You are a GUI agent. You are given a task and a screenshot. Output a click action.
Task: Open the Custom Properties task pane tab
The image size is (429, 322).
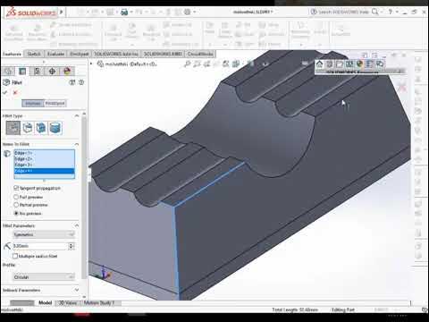pos(370,64)
